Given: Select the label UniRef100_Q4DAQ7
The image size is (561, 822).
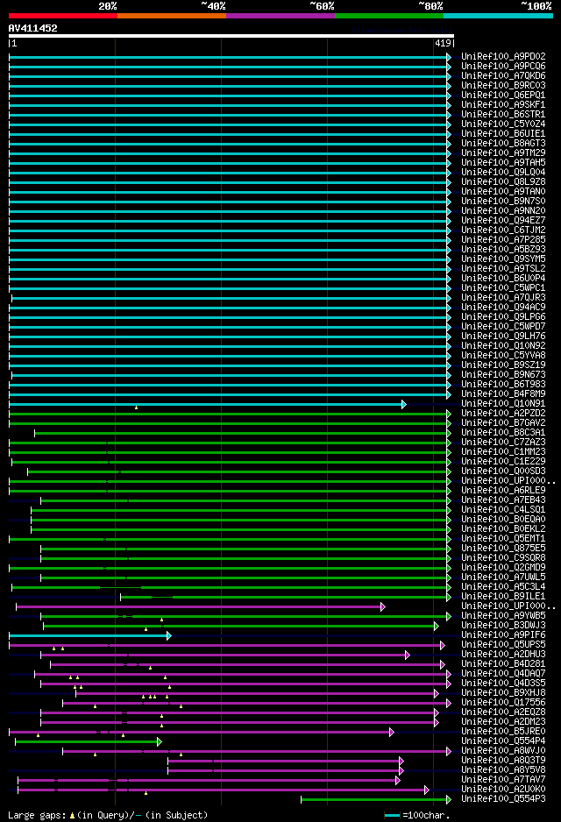Looking at the screenshot, I should click(503, 674).
